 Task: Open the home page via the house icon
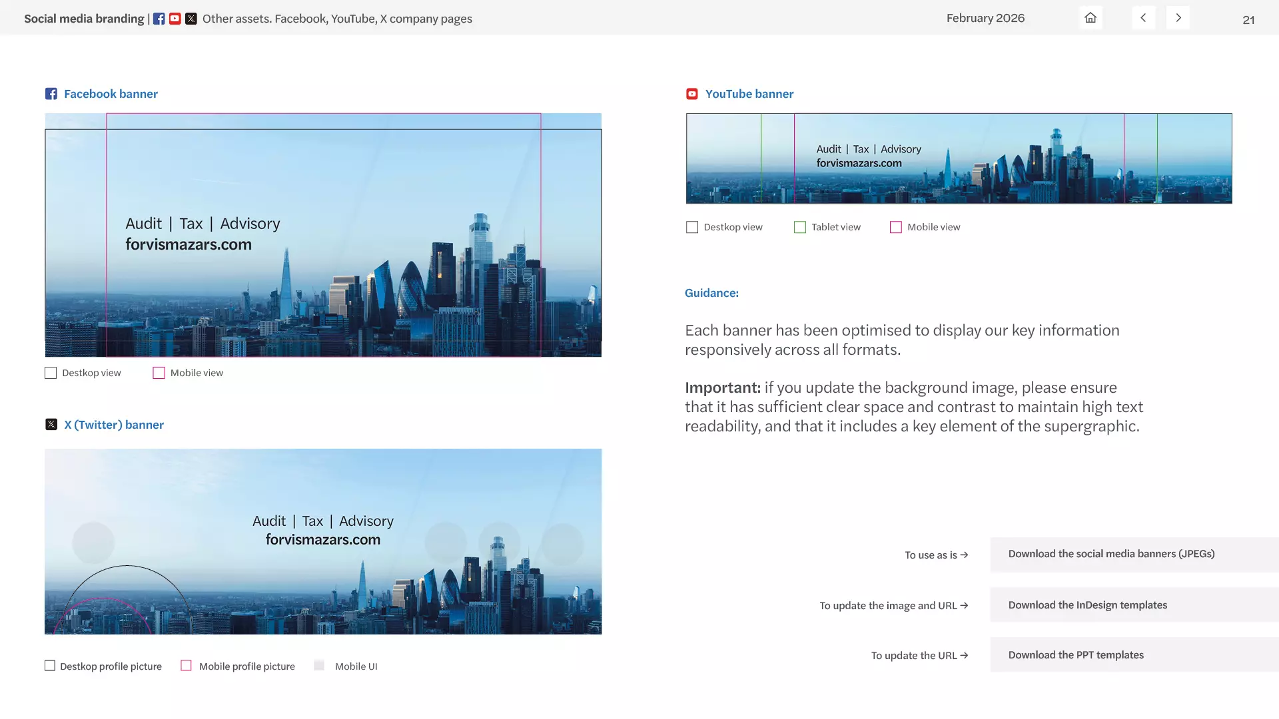pos(1090,17)
